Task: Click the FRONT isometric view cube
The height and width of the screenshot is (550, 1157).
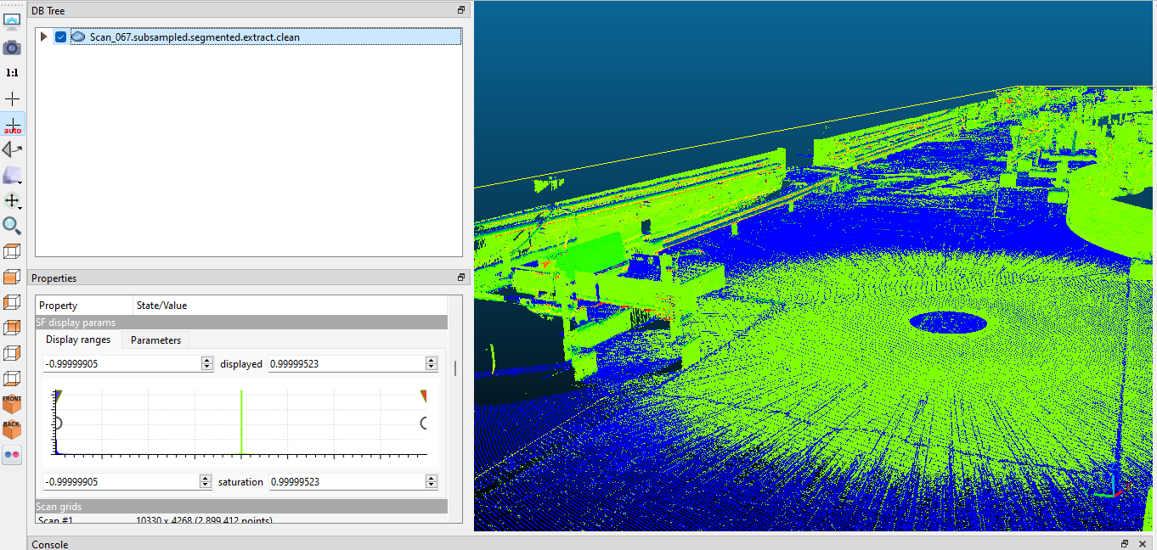Action: point(12,404)
